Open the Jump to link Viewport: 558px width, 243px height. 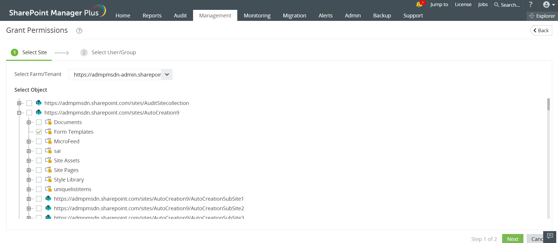pyautogui.click(x=439, y=4)
